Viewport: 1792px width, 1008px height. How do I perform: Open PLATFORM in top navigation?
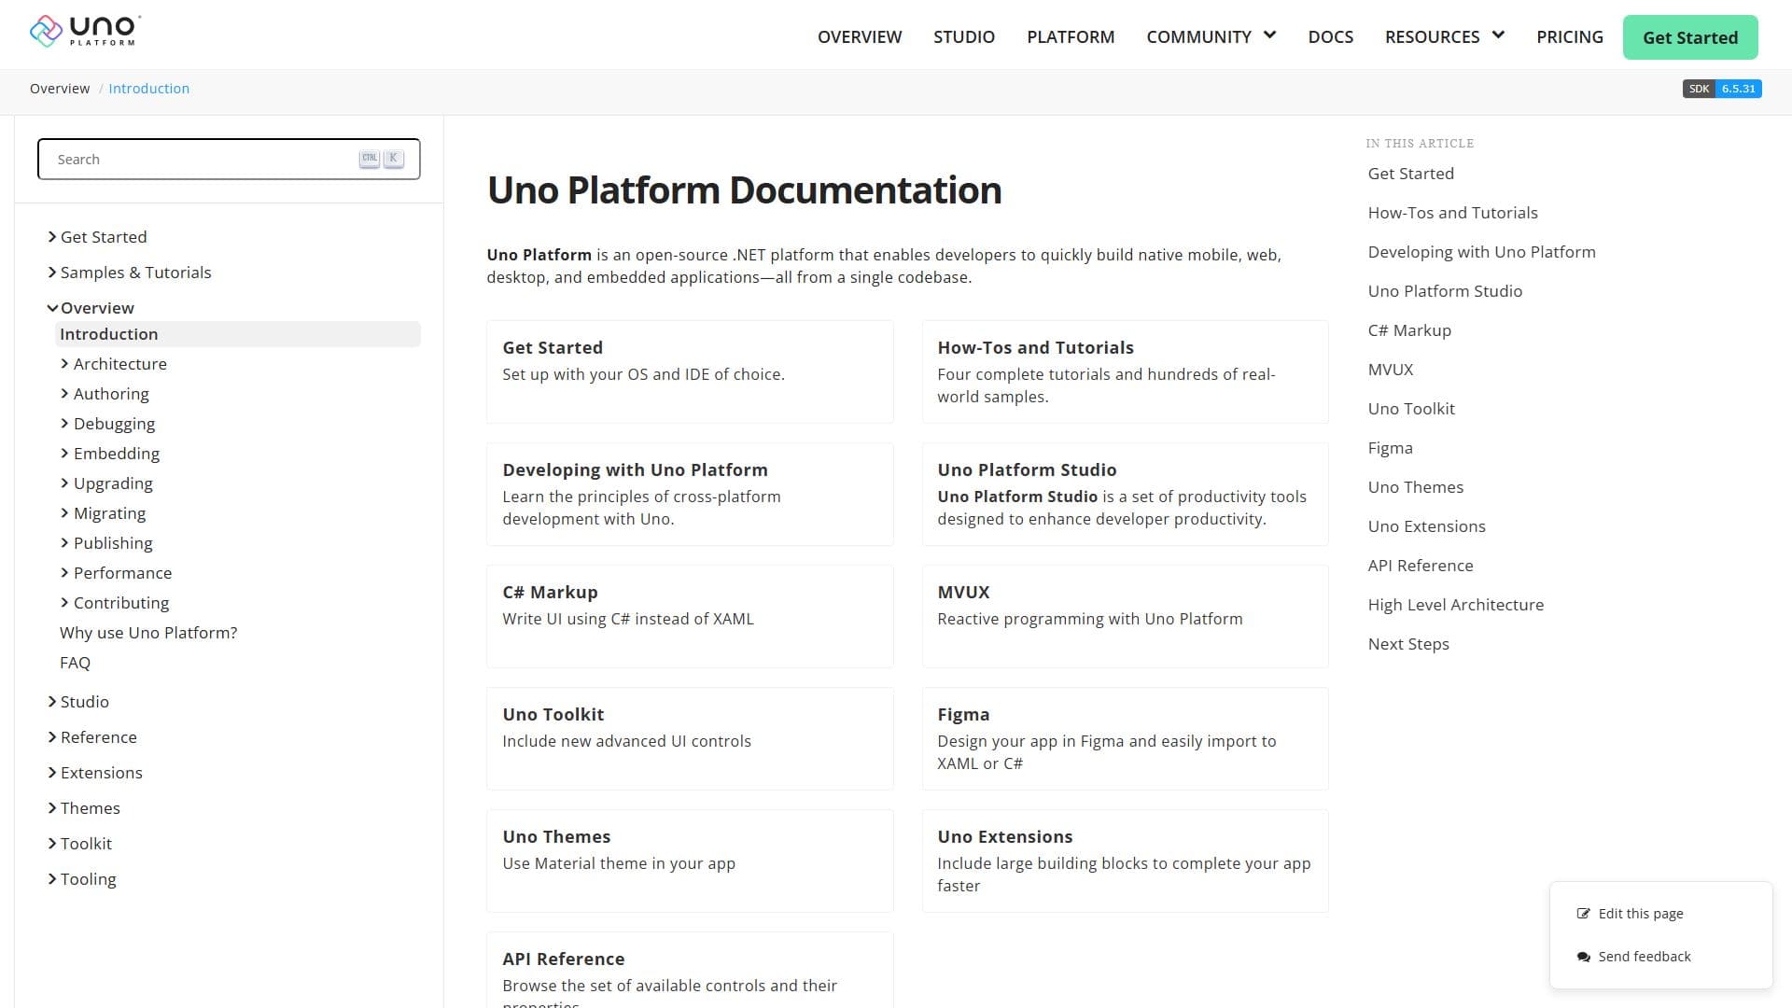(1071, 36)
